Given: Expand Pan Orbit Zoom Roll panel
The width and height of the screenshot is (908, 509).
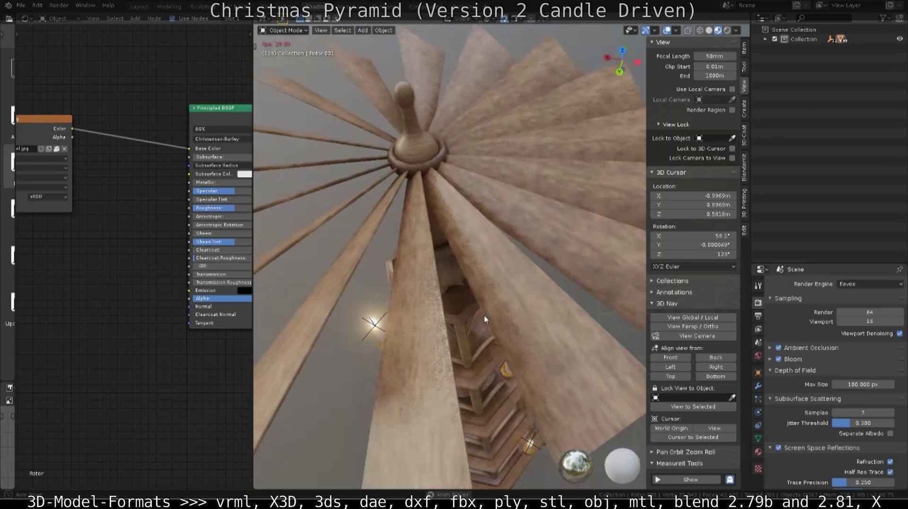Looking at the screenshot, I should point(652,452).
